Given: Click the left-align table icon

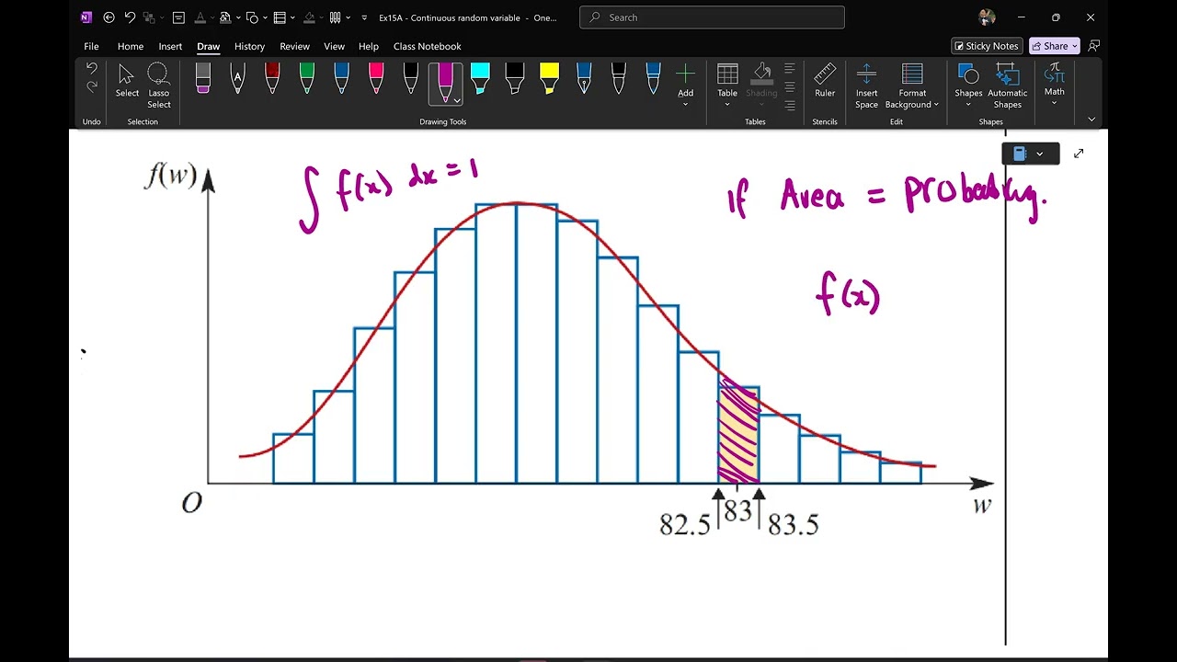Looking at the screenshot, I should pyautogui.click(x=790, y=69).
